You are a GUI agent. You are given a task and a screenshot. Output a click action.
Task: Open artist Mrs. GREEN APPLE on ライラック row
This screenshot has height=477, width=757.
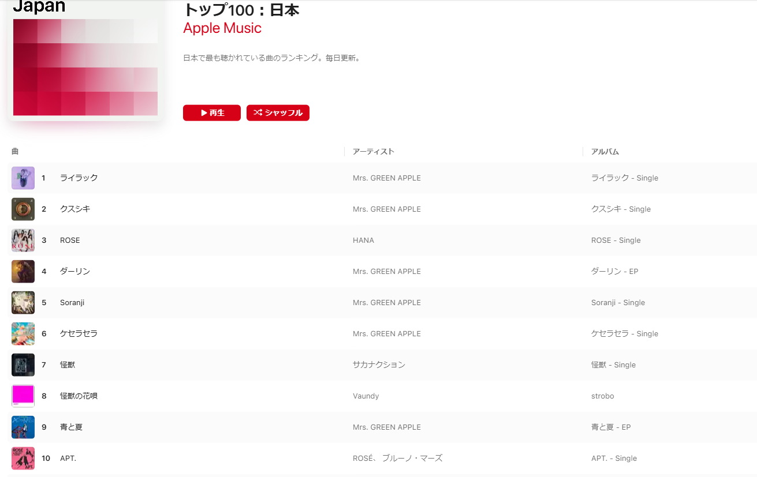point(387,178)
